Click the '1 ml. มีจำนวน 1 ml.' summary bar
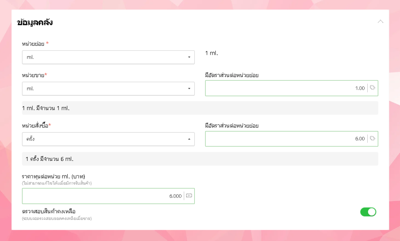 200,108
